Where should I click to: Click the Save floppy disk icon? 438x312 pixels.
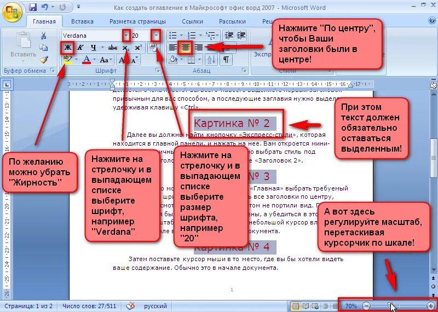click(33, 8)
